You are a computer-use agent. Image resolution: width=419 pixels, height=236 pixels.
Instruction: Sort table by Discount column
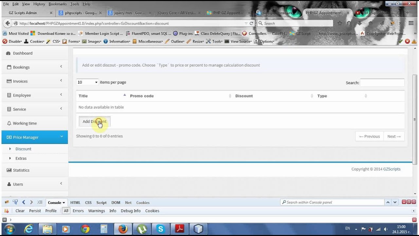[x=274, y=96]
